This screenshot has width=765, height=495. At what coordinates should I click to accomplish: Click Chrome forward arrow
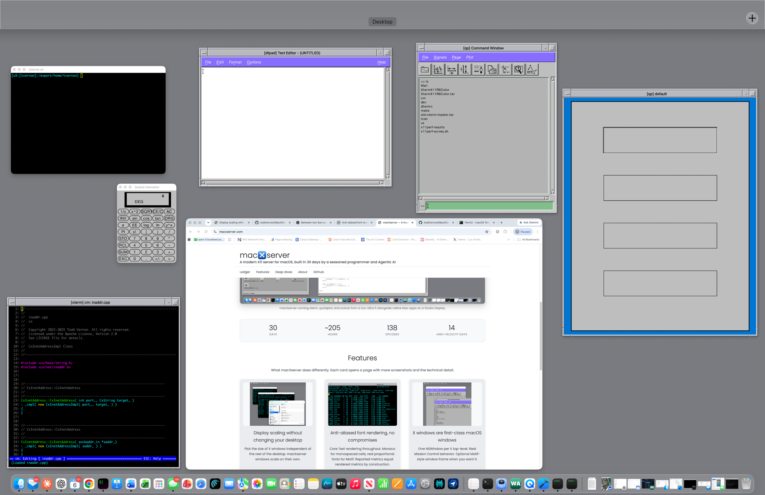tap(198, 232)
